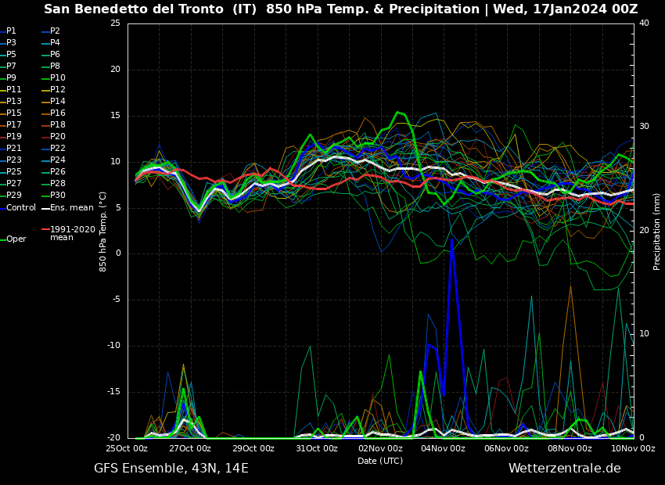Select the P10 legend label
Viewport: 665px width, 485px height.
(x=58, y=78)
